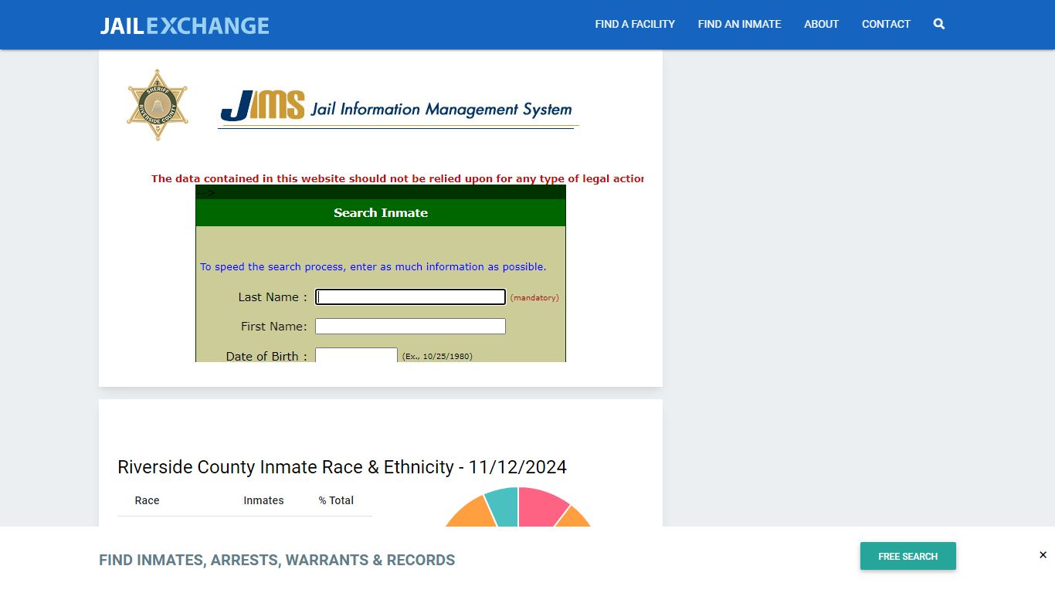The width and height of the screenshot is (1055, 593).
Task: Click the Free Search button
Action: (x=908, y=556)
